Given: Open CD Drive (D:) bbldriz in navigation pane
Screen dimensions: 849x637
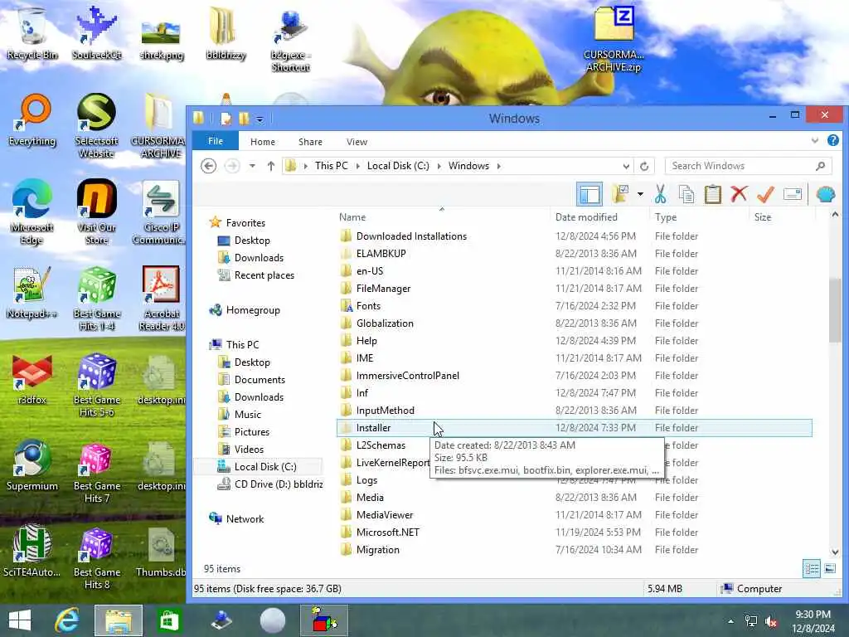Looking at the screenshot, I should pyautogui.click(x=278, y=484).
